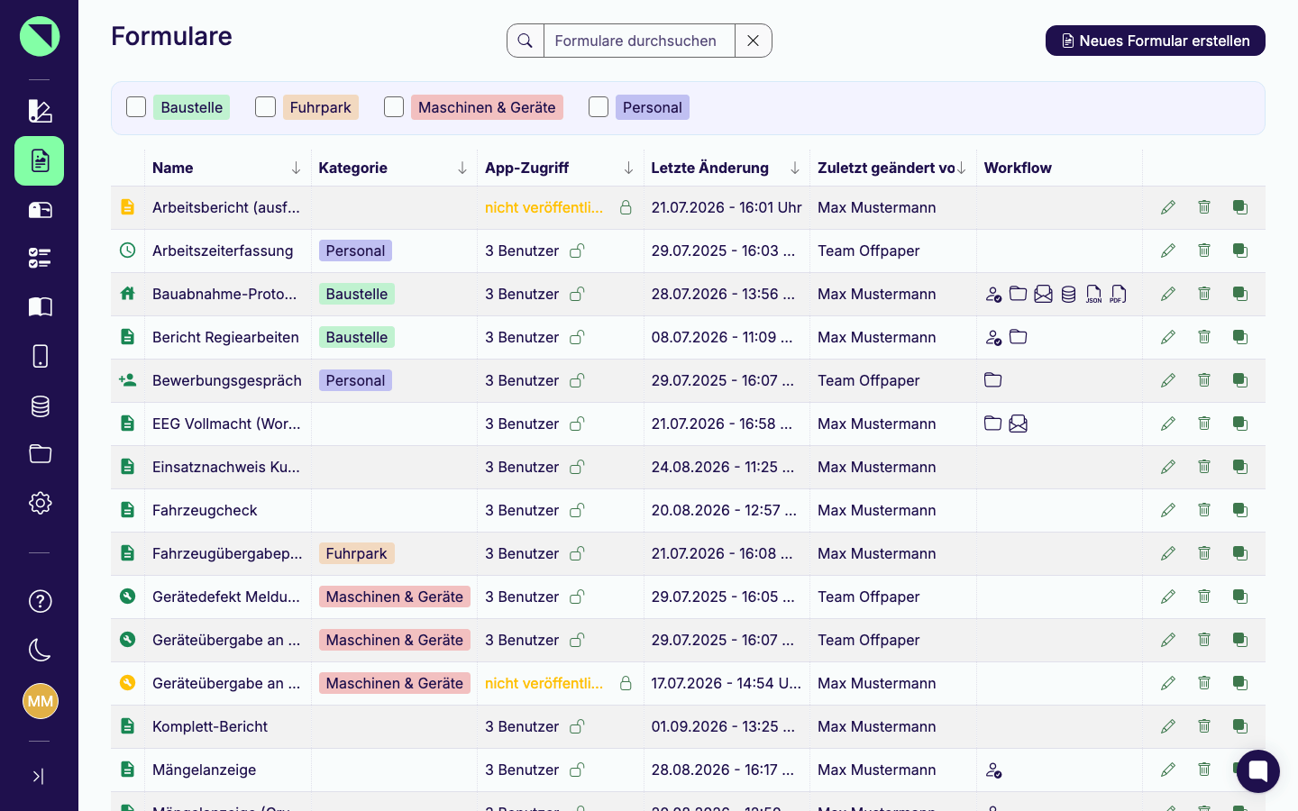Click the house icon of Bauabnahme-Protokoll
Screen dimensions: 1298x811
(127, 294)
